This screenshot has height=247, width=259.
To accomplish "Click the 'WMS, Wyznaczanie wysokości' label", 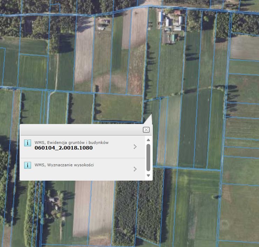I will pyautogui.click(x=64, y=165).
